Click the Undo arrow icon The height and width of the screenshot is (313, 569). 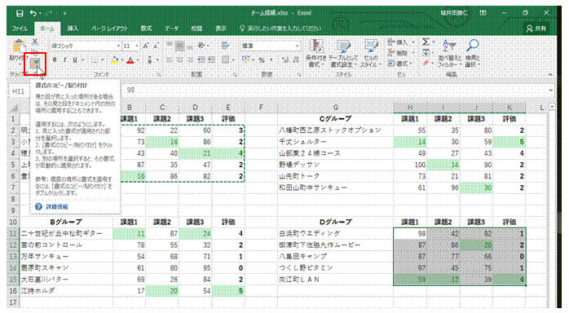(33, 13)
